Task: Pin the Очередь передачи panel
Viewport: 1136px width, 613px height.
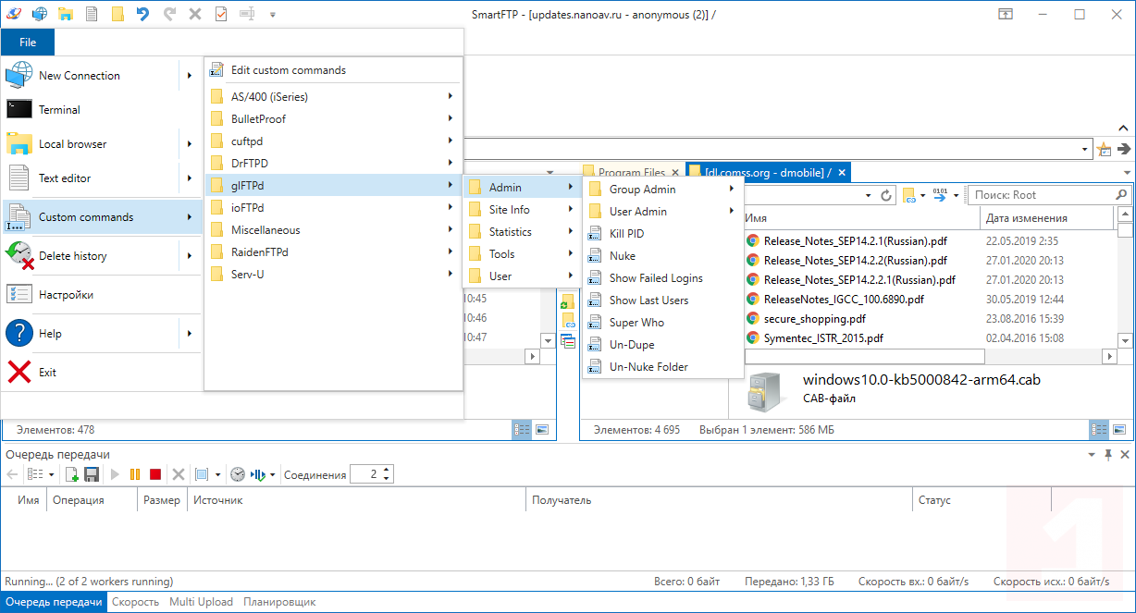Action: pos(1108,455)
